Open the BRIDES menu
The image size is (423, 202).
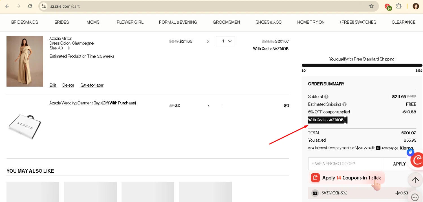pos(62,22)
